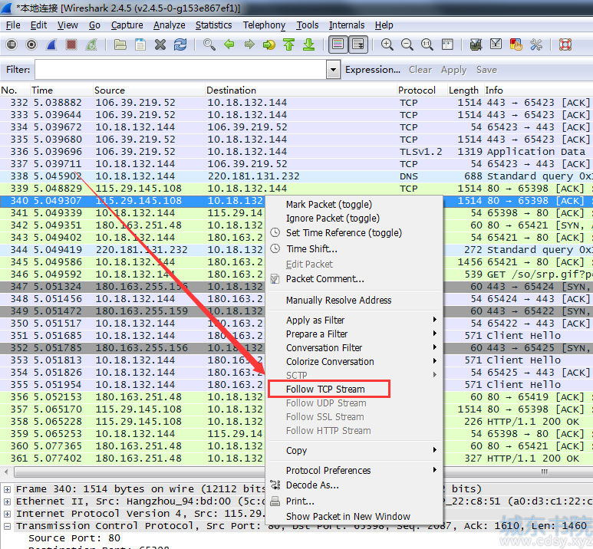Start a new live capture (shark fin)
This screenshot has height=549, width=593.
(x=51, y=44)
